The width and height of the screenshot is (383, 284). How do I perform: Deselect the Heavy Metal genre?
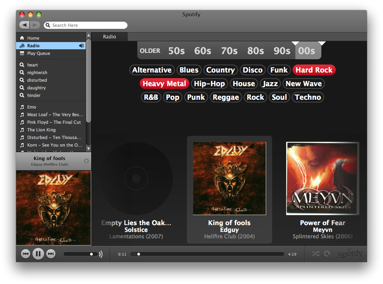point(164,84)
